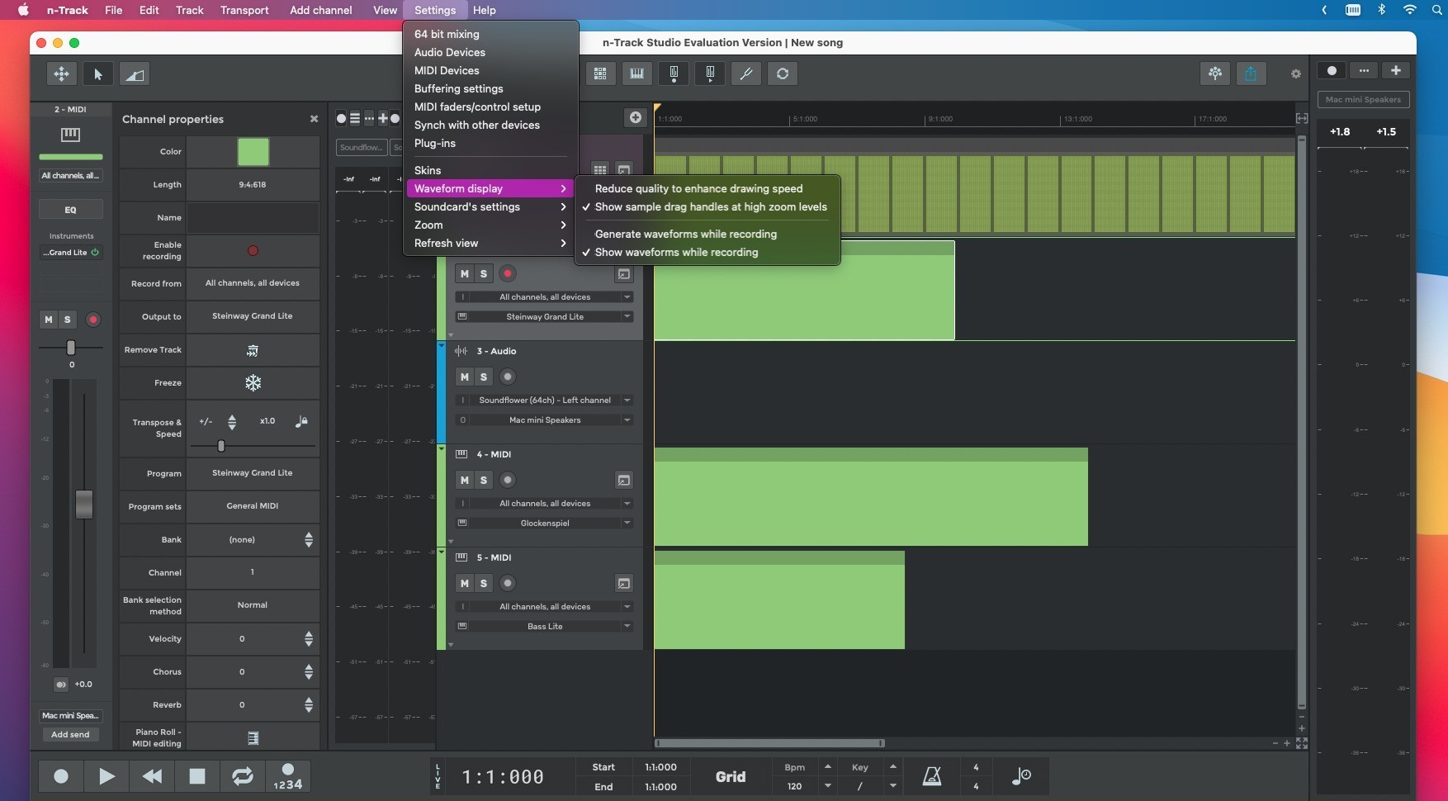
Task: Open piano roll icon on 4 - MIDI track
Action: pyautogui.click(x=624, y=480)
